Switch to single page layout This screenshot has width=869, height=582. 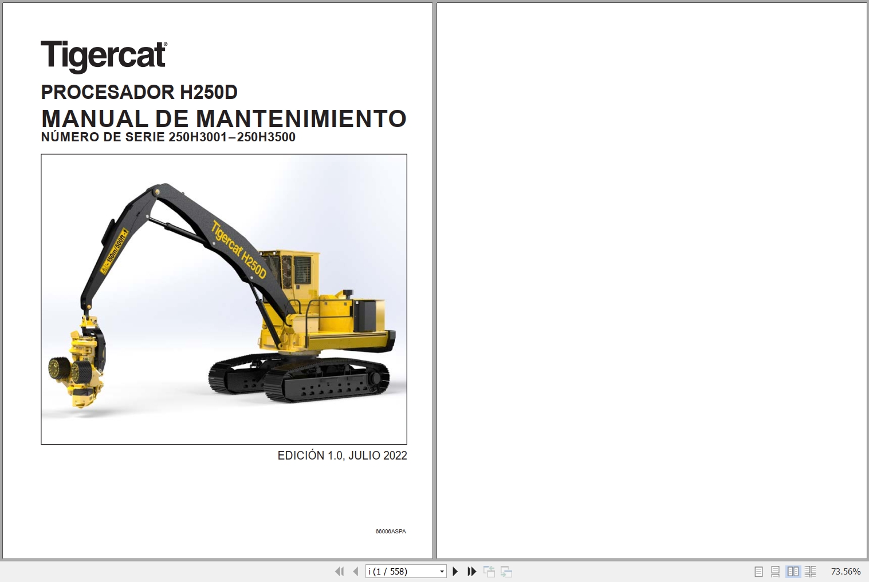[759, 571]
